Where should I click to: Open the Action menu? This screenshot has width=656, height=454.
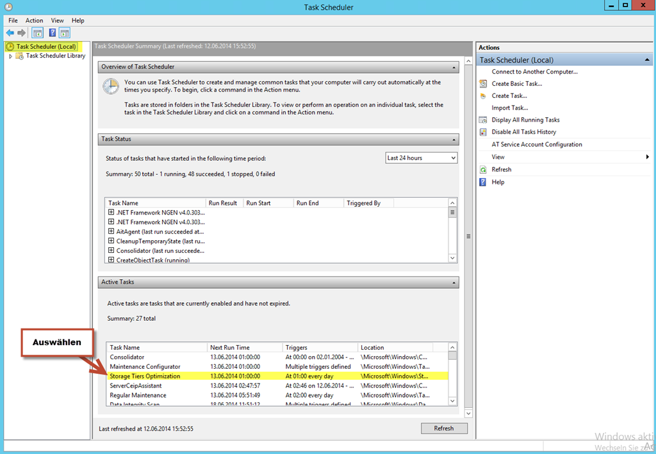pyautogui.click(x=35, y=20)
